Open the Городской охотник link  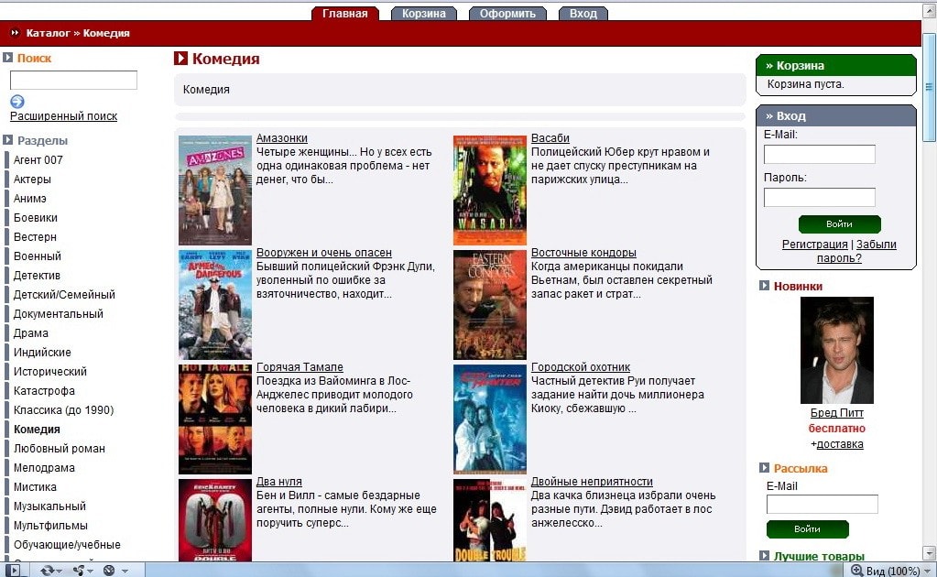[581, 366]
